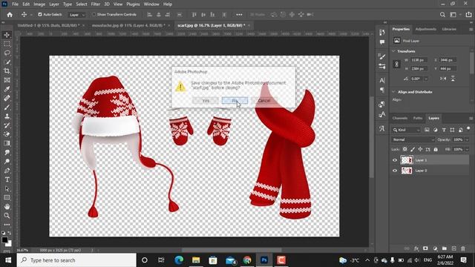Click Cancel in the save dialog
This screenshot has width=475, height=267.
(x=264, y=101)
